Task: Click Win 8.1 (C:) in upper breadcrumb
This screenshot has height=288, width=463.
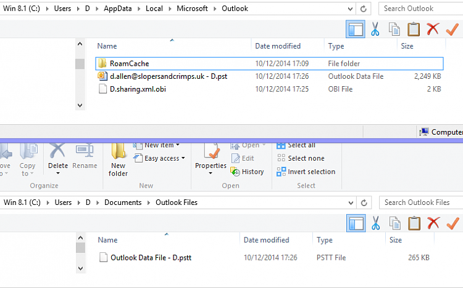Action: point(22,9)
